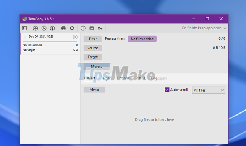Screen dimensions: 246x146
Task: Open the Options tab
Action: coord(123,78)
